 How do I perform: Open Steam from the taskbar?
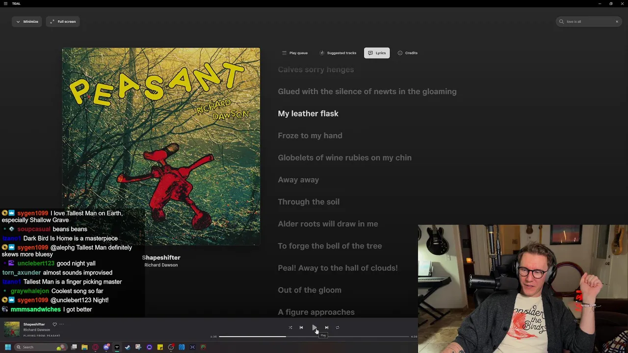tap(128, 347)
